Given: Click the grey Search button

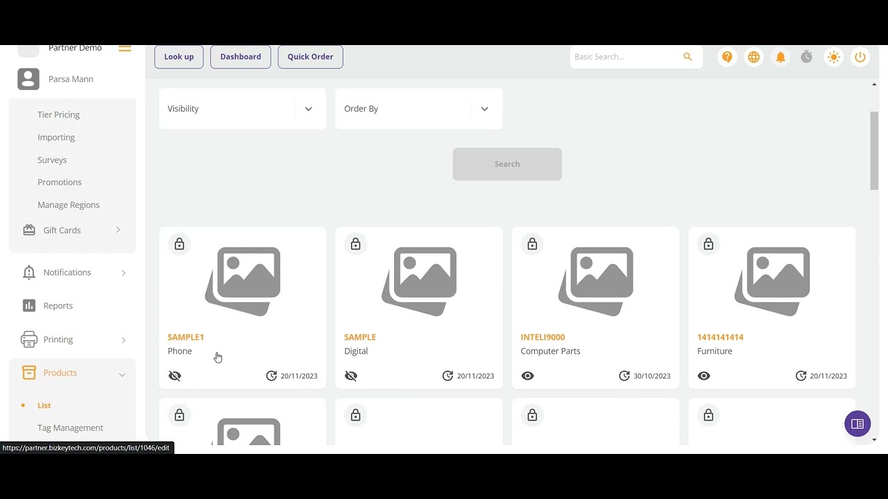Looking at the screenshot, I should point(507,164).
